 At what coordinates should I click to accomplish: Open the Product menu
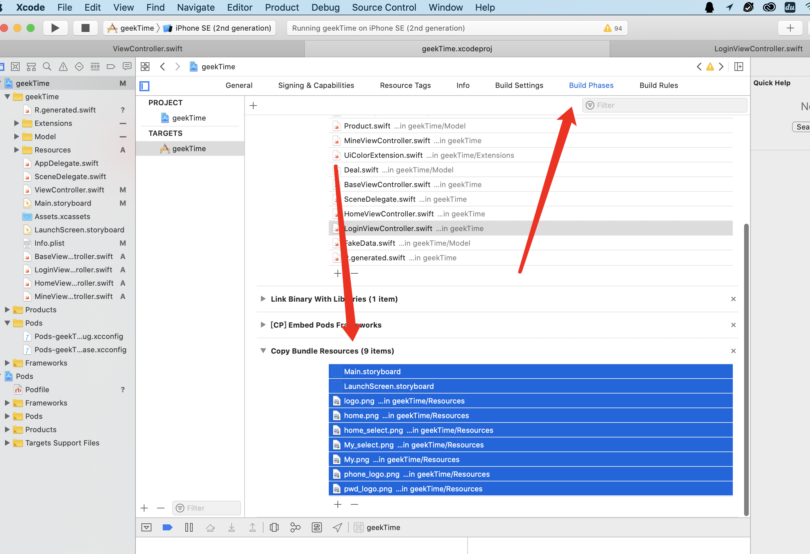(x=282, y=7)
